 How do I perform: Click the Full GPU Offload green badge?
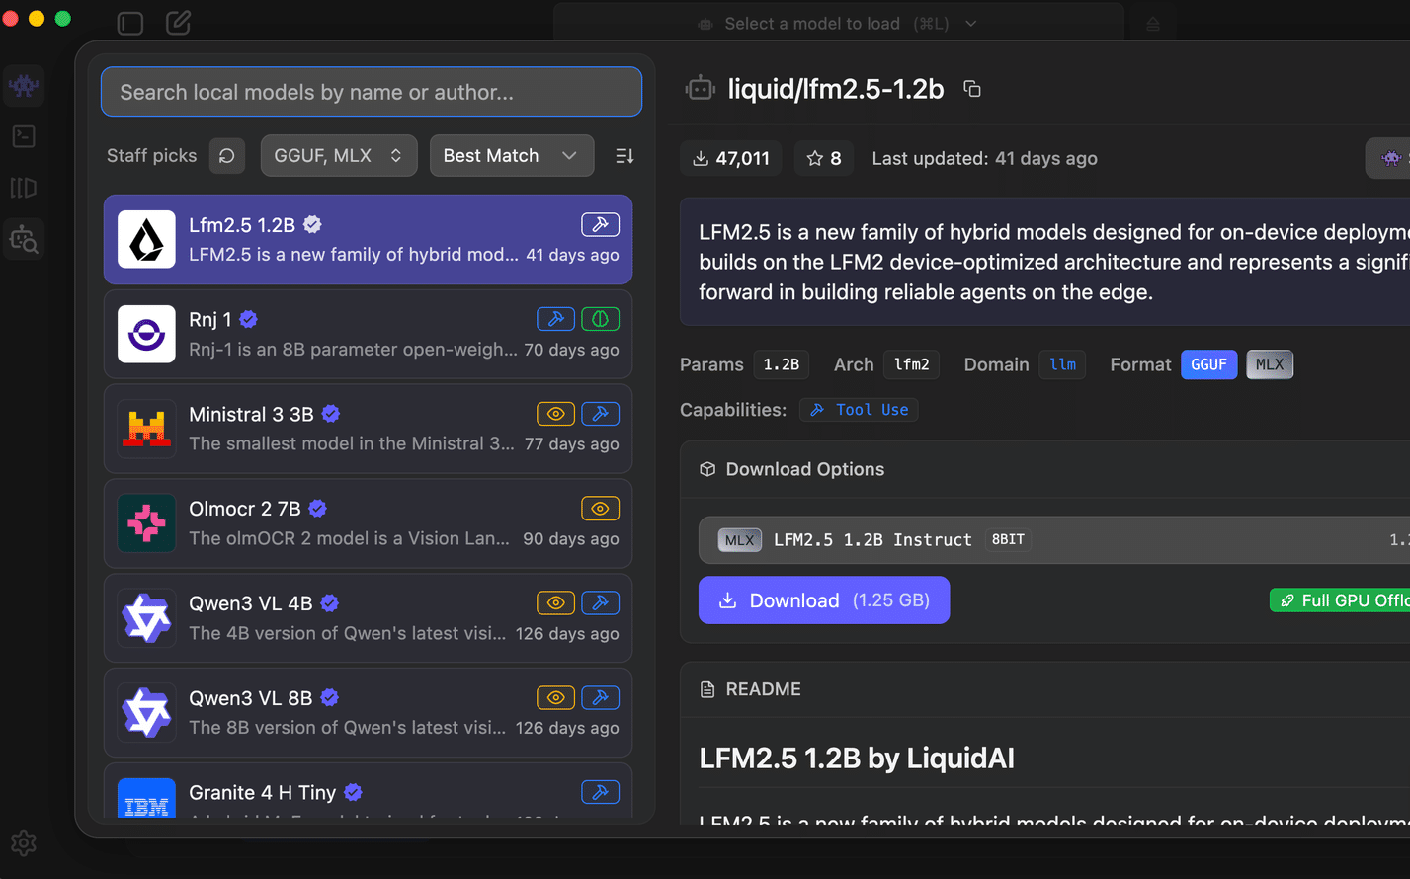point(1340,600)
